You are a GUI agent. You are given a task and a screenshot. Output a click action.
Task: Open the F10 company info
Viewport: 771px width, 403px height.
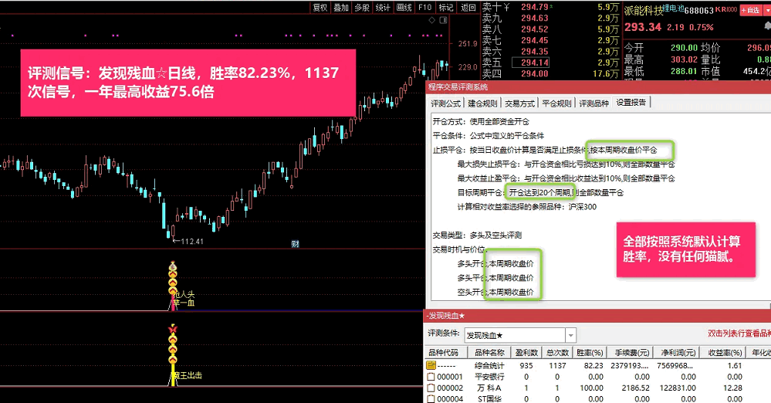[x=424, y=8]
